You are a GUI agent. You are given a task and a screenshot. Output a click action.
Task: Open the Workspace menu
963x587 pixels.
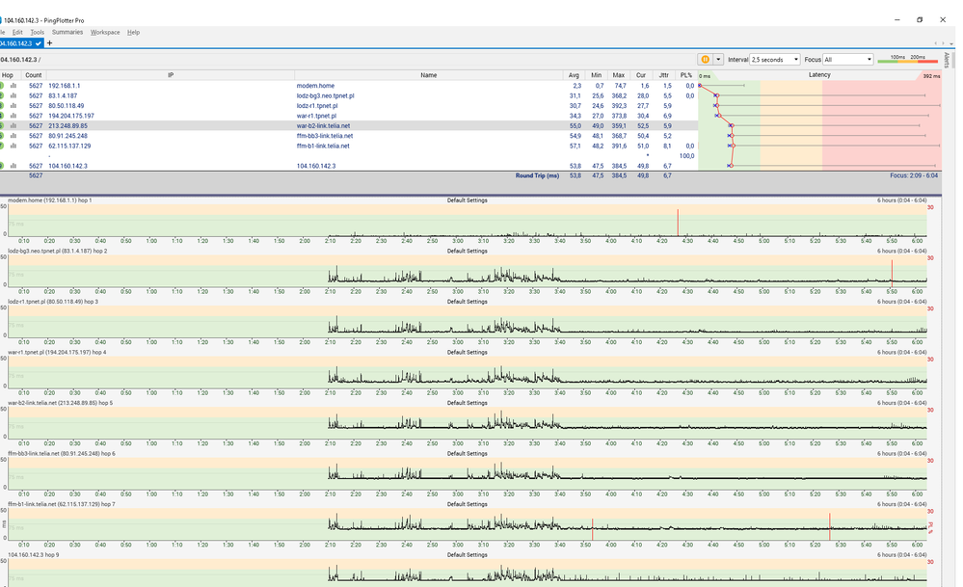[105, 32]
